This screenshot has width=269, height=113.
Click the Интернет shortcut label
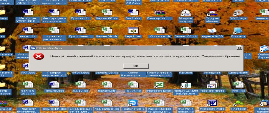[212, 73]
